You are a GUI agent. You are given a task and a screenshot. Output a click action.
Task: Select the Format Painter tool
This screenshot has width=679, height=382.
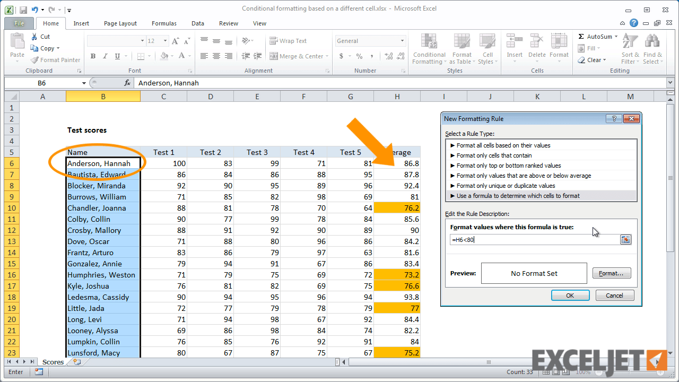click(55, 59)
